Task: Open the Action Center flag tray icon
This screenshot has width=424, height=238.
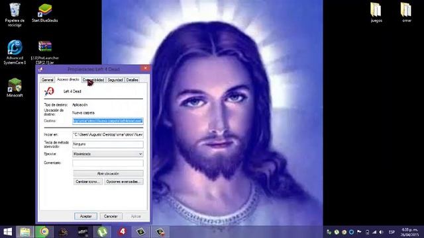Action: click(x=359, y=232)
